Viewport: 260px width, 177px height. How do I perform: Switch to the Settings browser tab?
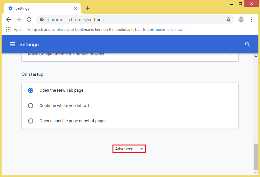pyautogui.click(x=42, y=8)
